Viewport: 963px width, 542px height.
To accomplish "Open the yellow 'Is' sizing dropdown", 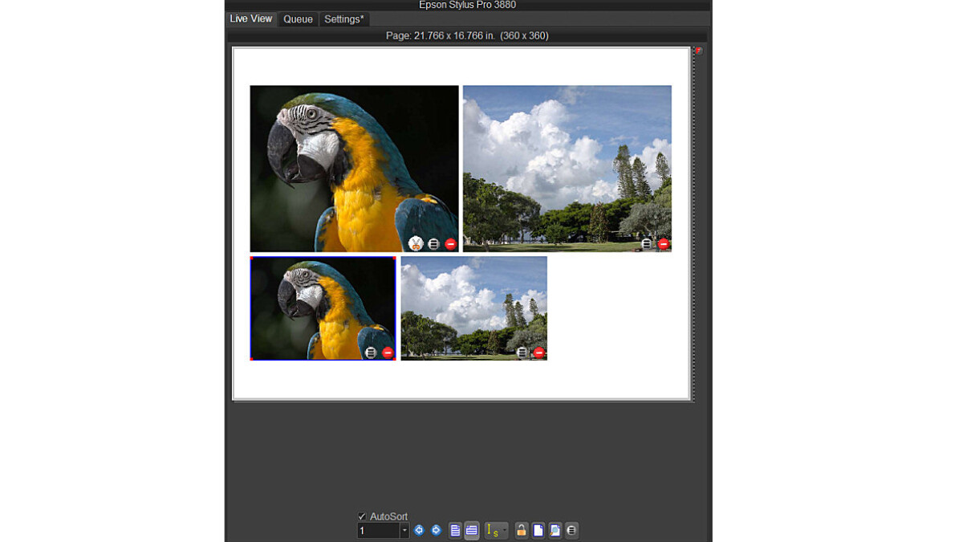I will click(495, 530).
